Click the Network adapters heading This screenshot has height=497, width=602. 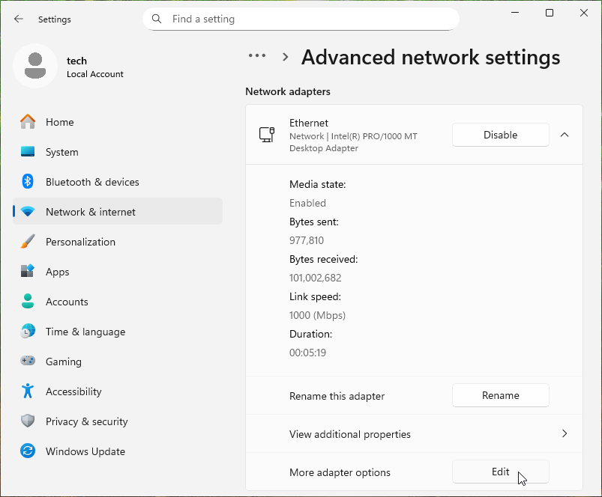click(x=288, y=91)
